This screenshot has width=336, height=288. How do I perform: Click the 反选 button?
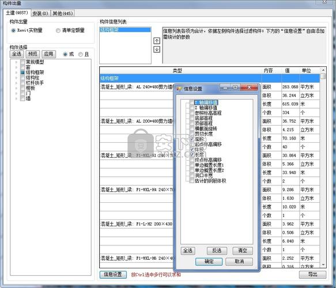click(x=217, y=251)
